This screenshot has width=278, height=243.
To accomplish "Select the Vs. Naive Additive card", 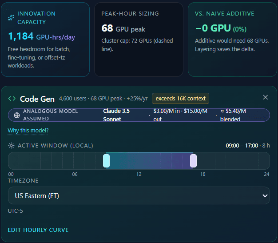I will pyautogui.click(x=232, y=40).
